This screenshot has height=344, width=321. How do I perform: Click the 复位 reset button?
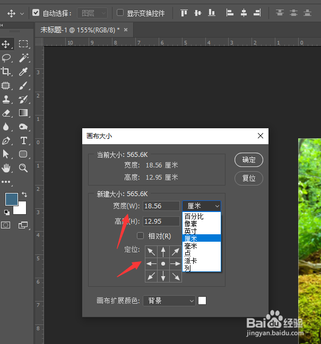(249, 178)
